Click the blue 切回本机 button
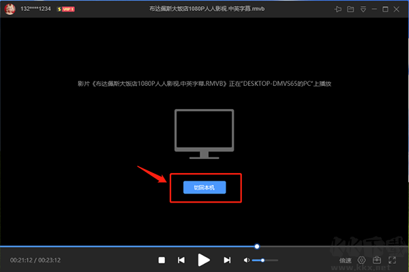Viewport: 409px width, 272px height. [x=204, y=187]
